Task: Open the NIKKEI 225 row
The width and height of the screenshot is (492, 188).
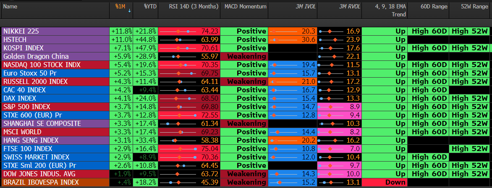Action: (21, 31)
